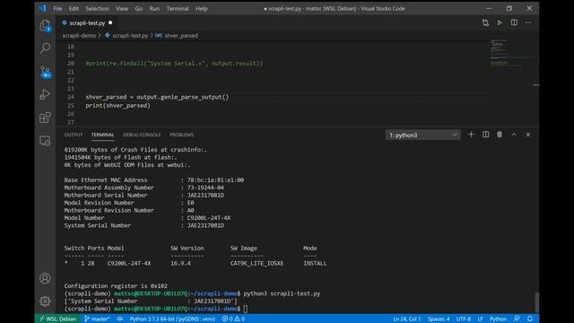Click line number 20 in the gutter
This screenshot has height=323, width=574.
point(71,64)
